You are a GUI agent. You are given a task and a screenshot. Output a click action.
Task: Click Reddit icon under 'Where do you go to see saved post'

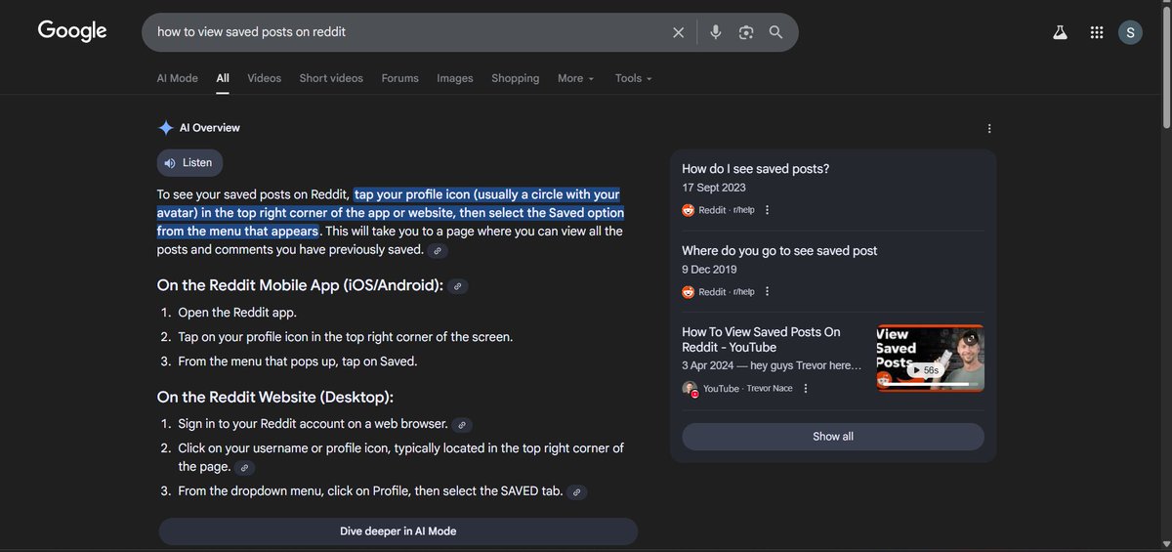pos(689,291)
